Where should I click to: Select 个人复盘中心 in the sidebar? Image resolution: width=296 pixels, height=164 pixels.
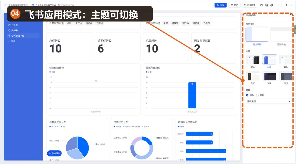[x=23, y=36]
